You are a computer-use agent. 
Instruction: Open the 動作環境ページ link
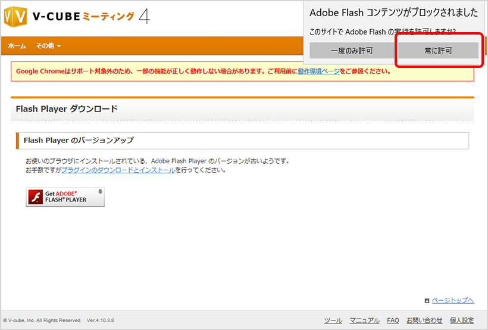pyautogui.click(x=319, y=71)
